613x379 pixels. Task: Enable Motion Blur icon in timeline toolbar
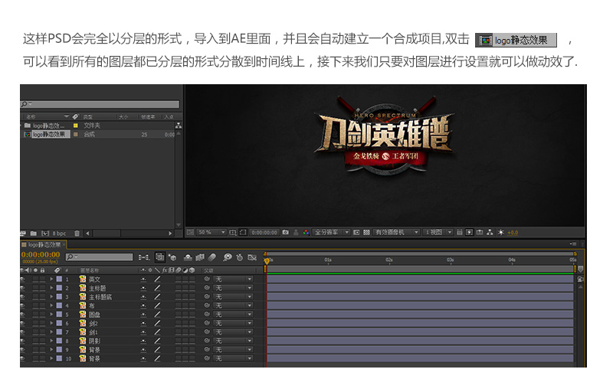click(212, 257)
